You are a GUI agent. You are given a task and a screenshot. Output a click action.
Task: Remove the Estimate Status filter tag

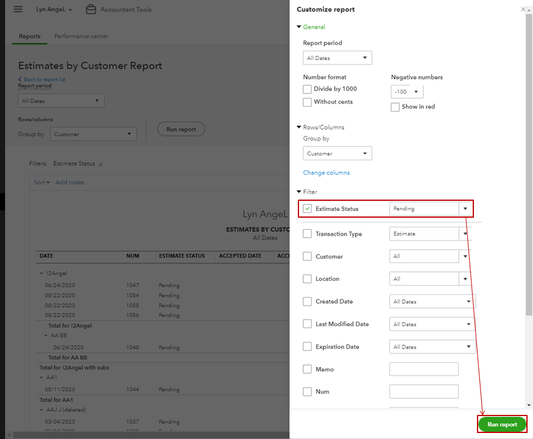(101, 164)
